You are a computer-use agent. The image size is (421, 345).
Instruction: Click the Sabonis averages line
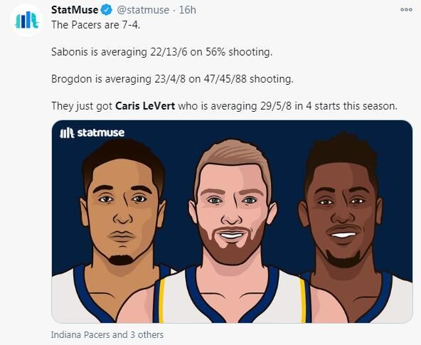pos(161,52)
